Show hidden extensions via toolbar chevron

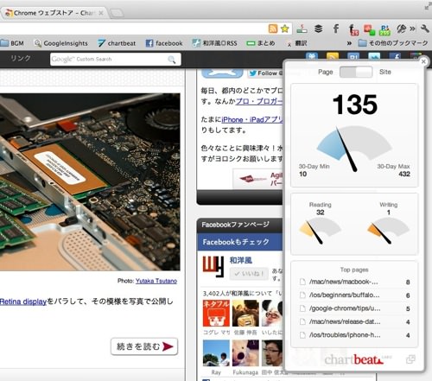pos(413,29)
